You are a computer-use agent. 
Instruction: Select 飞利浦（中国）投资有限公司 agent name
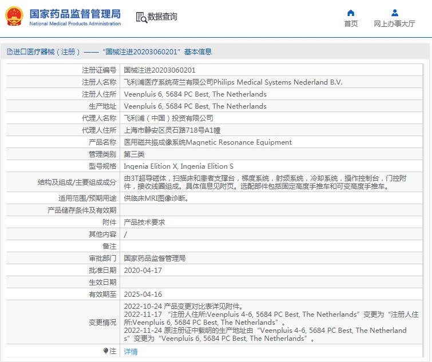click(x=168, y=118)
